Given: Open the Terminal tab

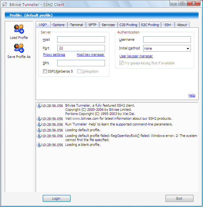Looking at the screenshot, I should [76, 25].
